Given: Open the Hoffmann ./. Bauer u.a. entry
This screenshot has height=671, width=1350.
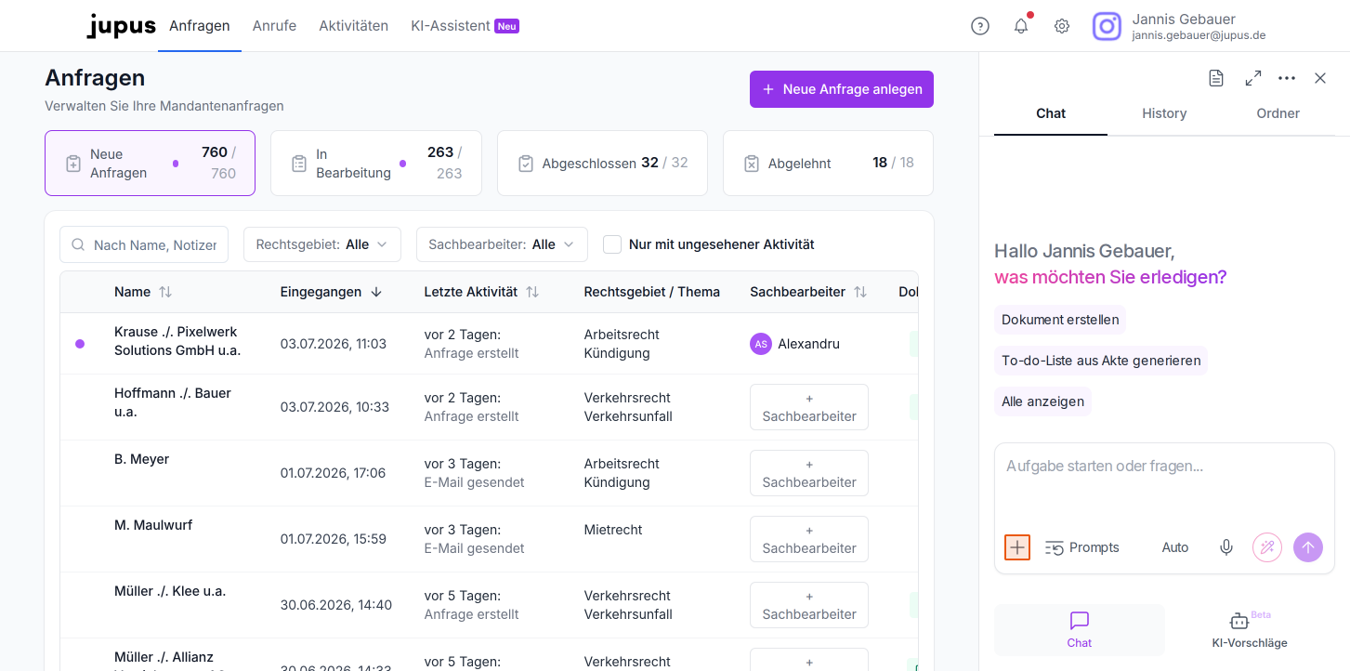Looking at the screenshot, I should tap(173, 402).
